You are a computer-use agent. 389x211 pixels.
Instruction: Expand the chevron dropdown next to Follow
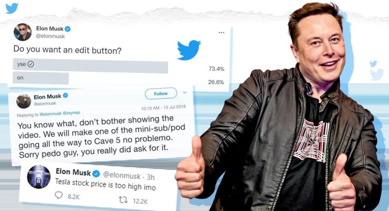[x=185, y=93]
